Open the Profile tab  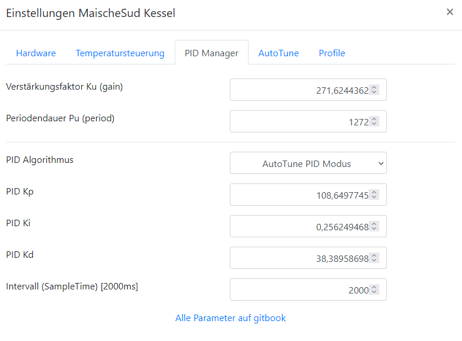[332, 53]
